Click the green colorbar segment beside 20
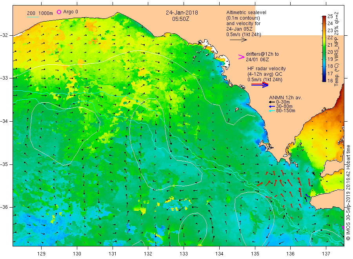The image size is (353, 259). coord(324,52)
